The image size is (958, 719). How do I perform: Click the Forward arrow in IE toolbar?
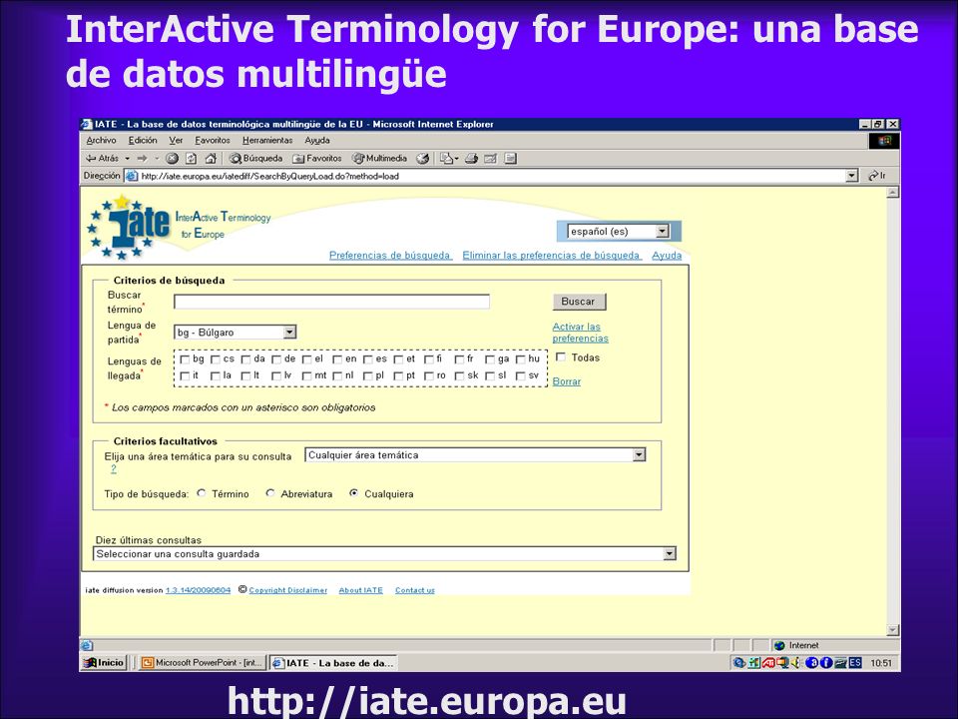tap(142, 159)
